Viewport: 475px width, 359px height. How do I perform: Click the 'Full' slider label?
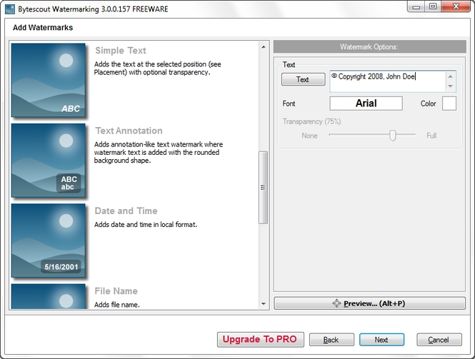[x=431, y=136]
